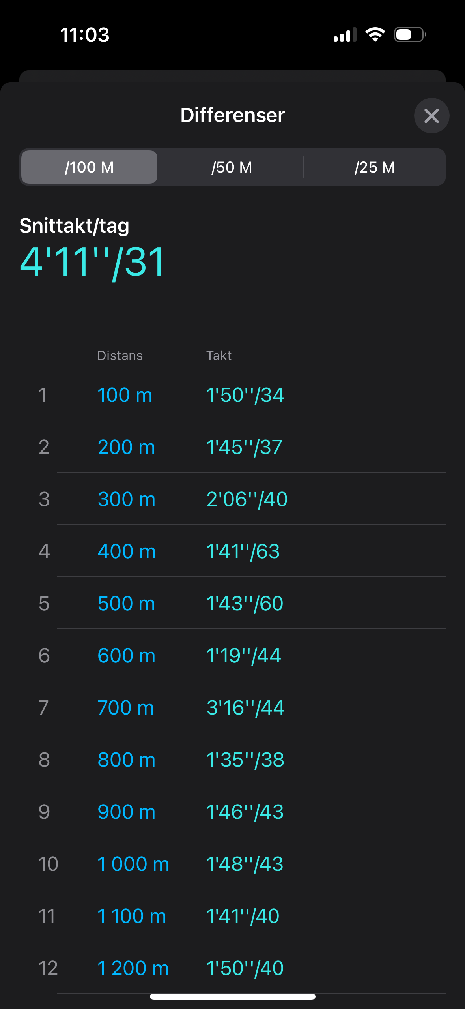The width and height of the screenshot is (465, 1009).
Task: Tap the average pace 4'11''/31 value
Action: [x=92, y=262]
